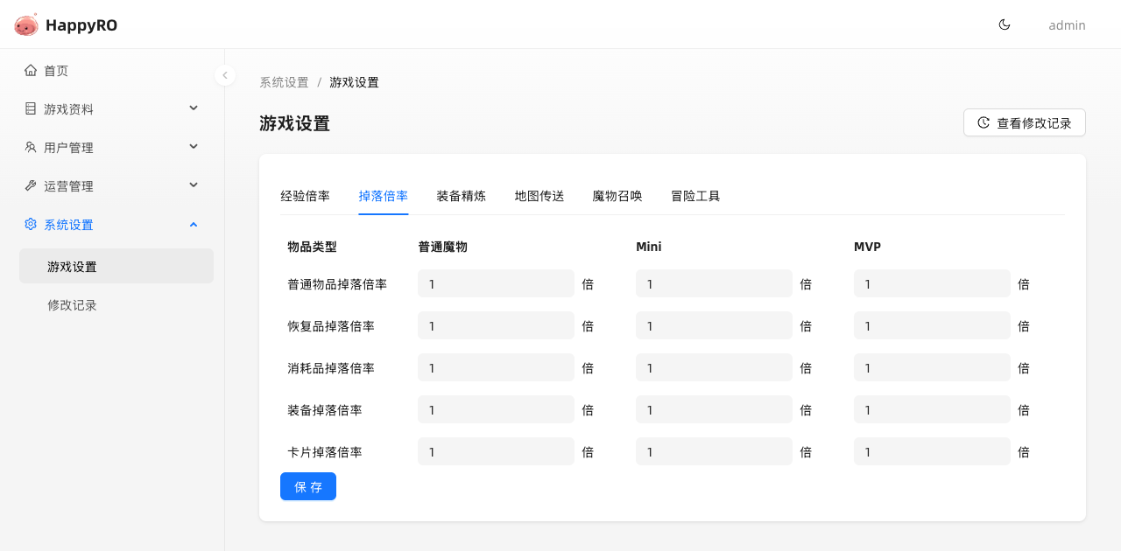Click the 卡片掉落倍率 row label
This screenshot has height=551, width=1121.
[325, 452]
